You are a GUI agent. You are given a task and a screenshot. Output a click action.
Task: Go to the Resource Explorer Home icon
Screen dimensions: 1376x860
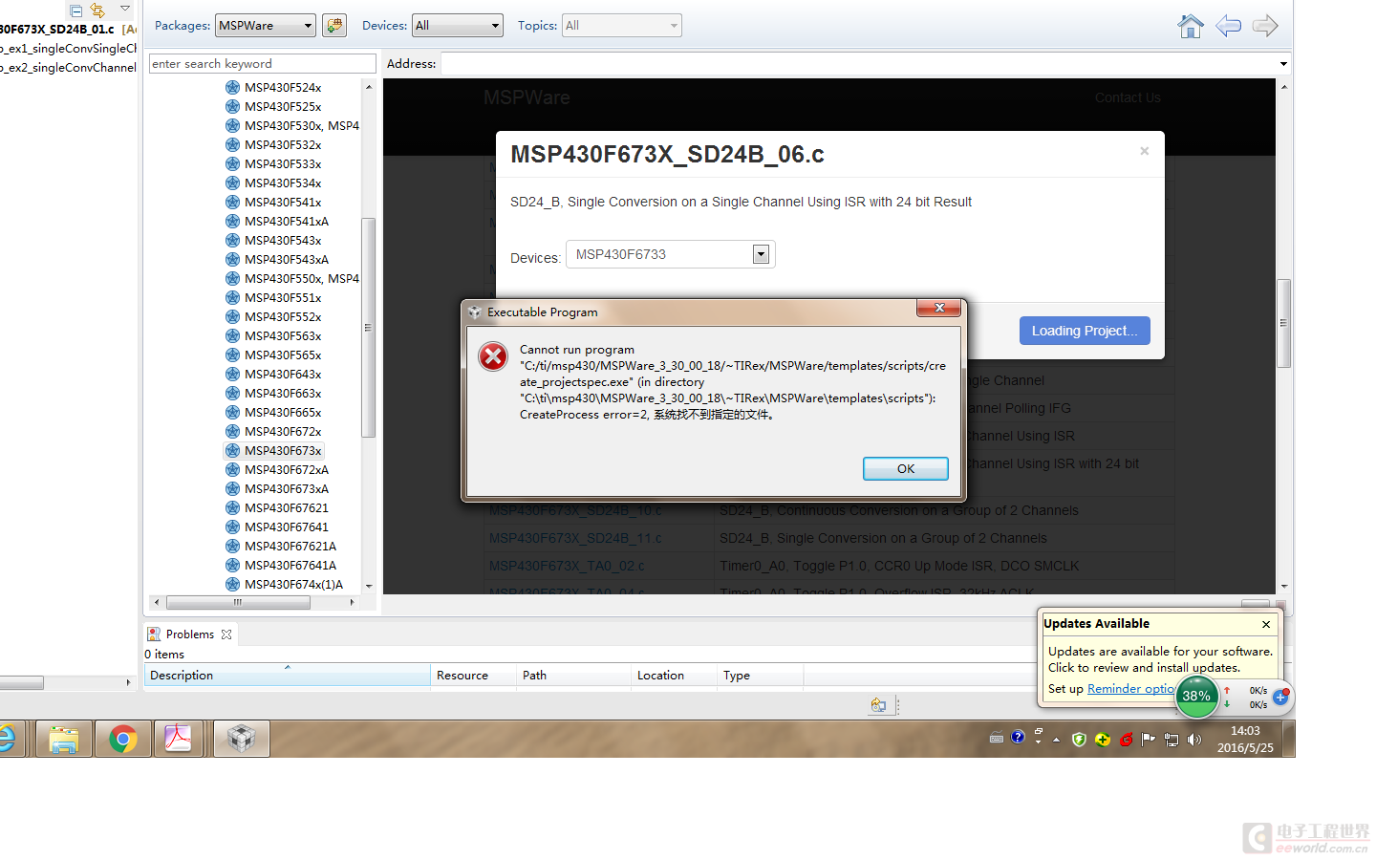(1191, 26)
